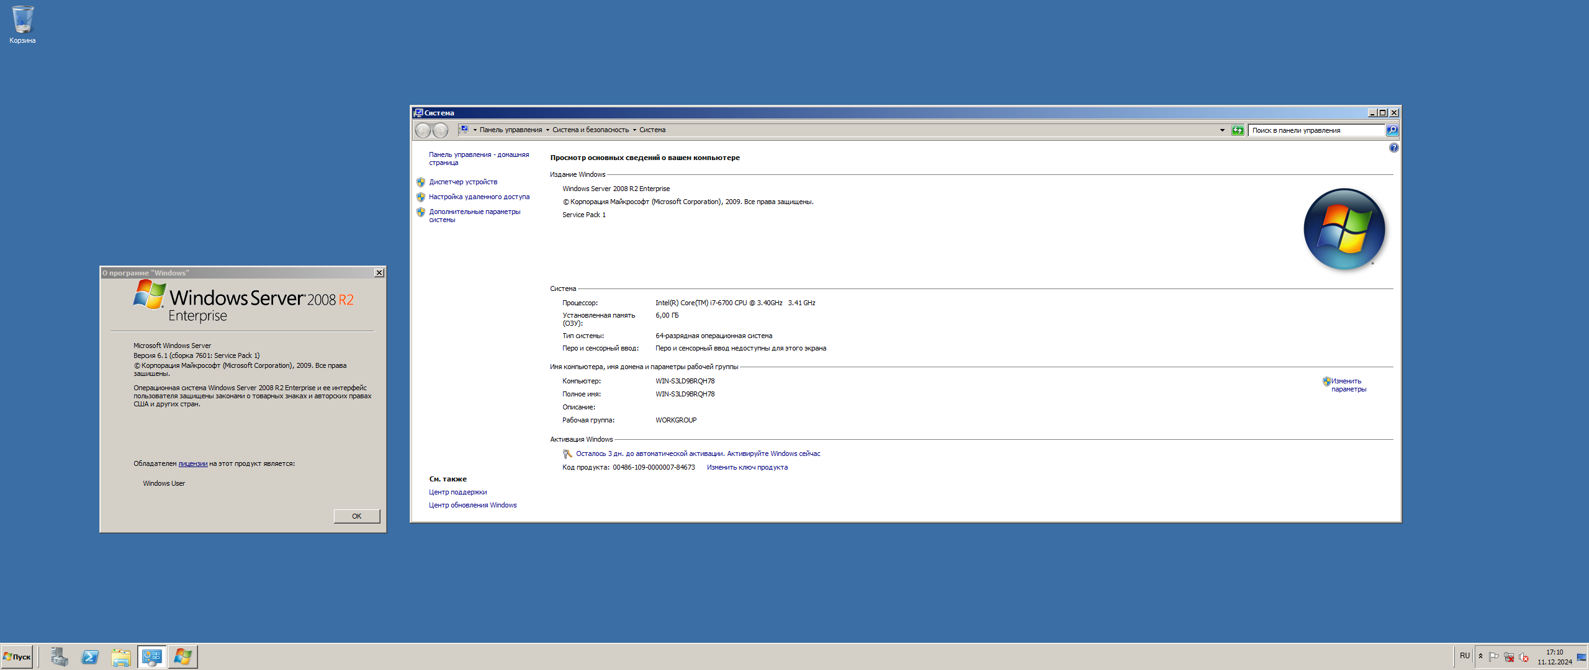Open Windows Explorer from the taskbar
Image resolution: width=1589 pixels, height=670 pixels.
tap(121, 657)
